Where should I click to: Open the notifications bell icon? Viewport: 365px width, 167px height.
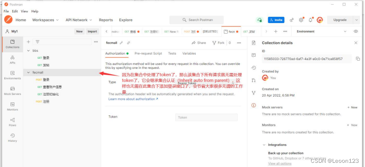coord(311,20)
